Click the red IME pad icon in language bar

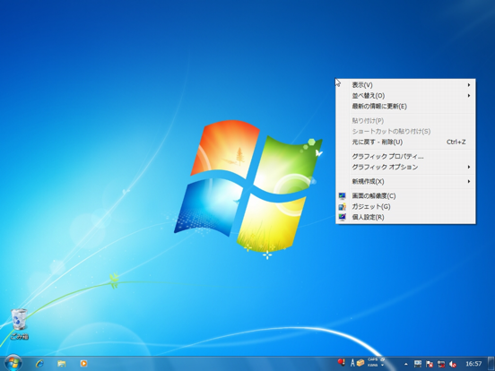point(341,362)
